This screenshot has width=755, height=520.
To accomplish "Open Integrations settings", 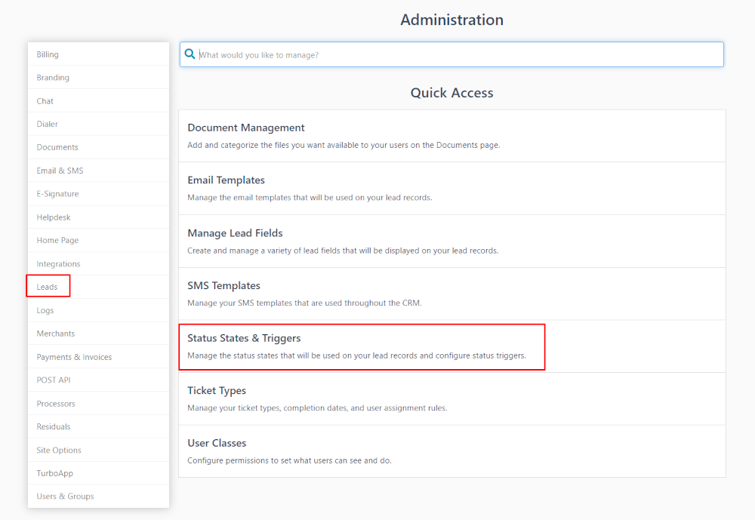I will (99, 264).
